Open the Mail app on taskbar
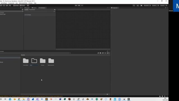Screen dimensions: 179x101 [x=10, y=99]
